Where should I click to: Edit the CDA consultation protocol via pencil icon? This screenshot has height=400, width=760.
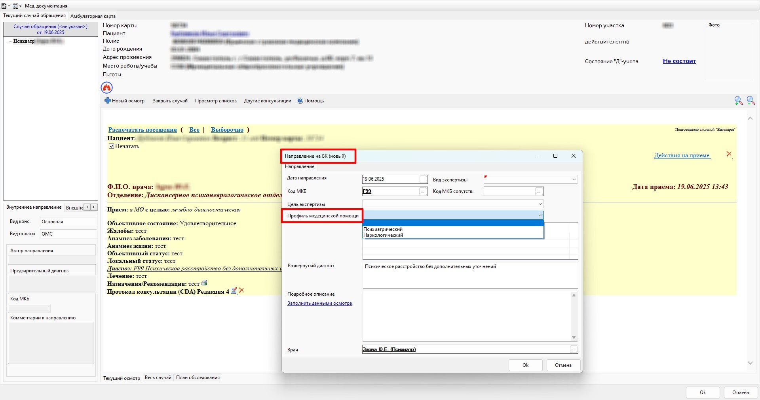234,291
